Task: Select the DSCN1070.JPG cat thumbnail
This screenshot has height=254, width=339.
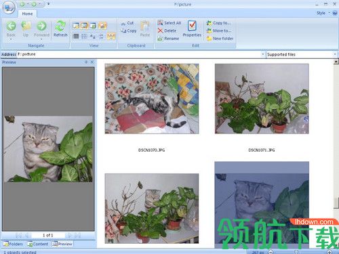Action: click(152, 99)
